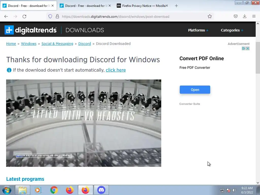
Task: Click the forward navigation arrow
Action: point(15,17)
